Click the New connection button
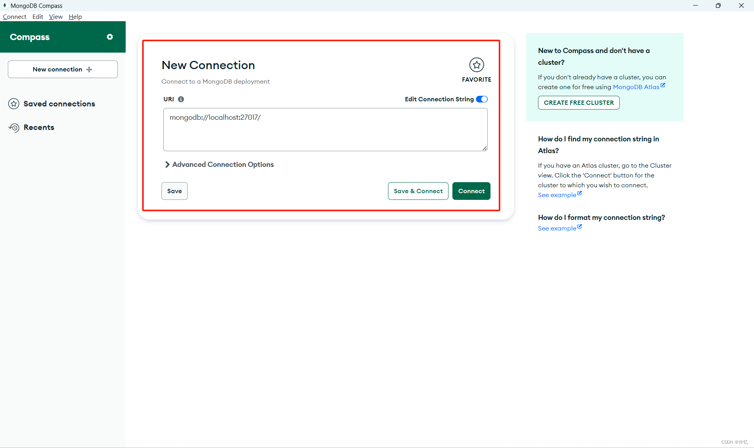754x448 pixels. [63, 69]
